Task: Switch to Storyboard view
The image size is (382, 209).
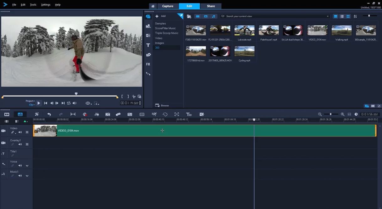Action: [x=7, y=114]
